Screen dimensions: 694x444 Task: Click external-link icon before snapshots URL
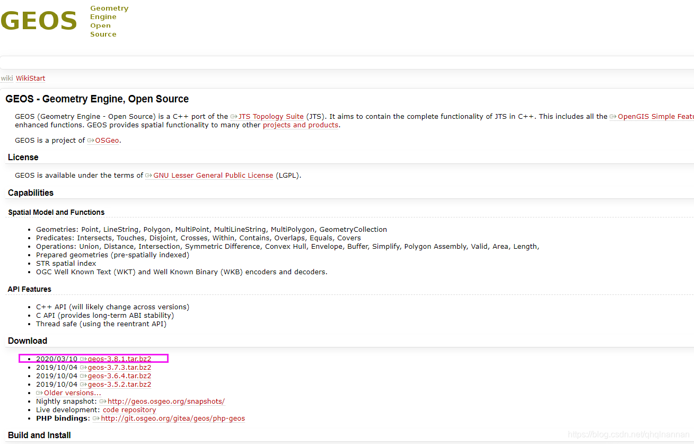(x=103, y=402)
